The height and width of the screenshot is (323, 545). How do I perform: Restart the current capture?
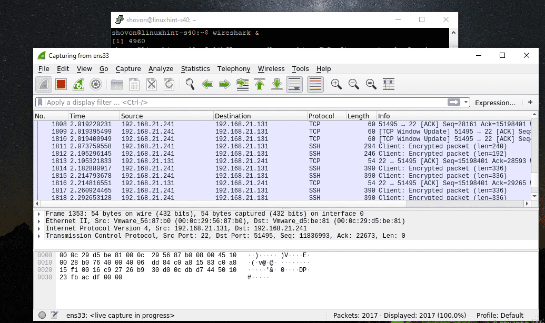[78, 84]
